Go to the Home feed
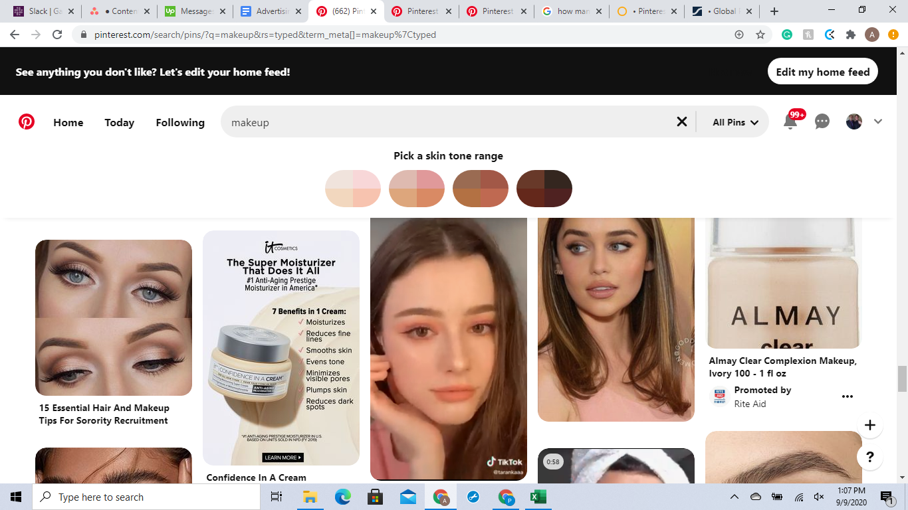Viewport: 908px width, 510px height. pyautogui.click(x=68, y=122)
